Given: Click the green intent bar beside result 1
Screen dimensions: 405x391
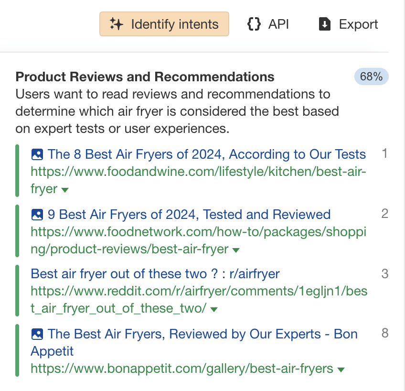Looking at the screenshot, I should point(18,171).
